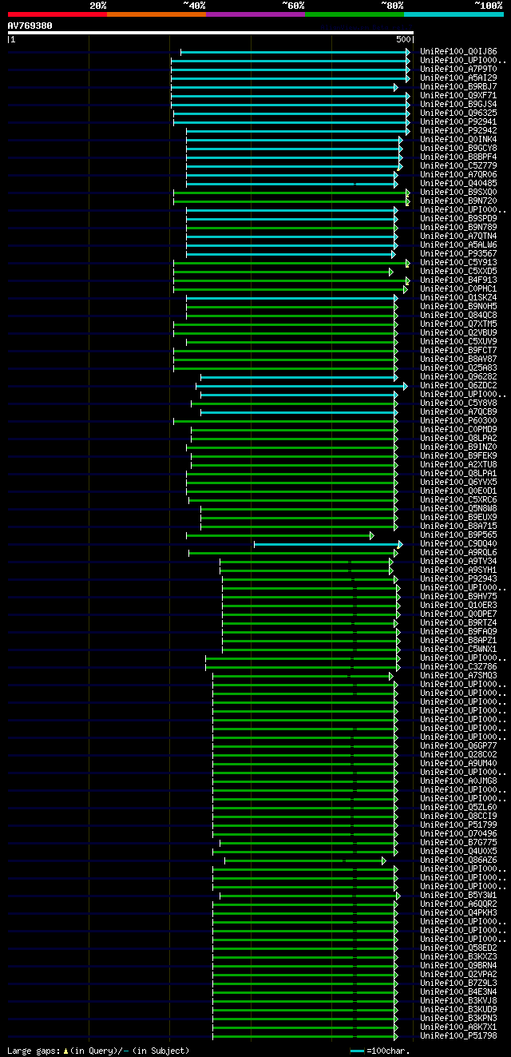
Task: Click hit label UniRef100_P92941
Action: click(458, 122)
